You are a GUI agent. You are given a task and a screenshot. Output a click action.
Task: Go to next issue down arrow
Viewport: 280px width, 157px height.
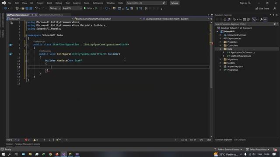49,140
